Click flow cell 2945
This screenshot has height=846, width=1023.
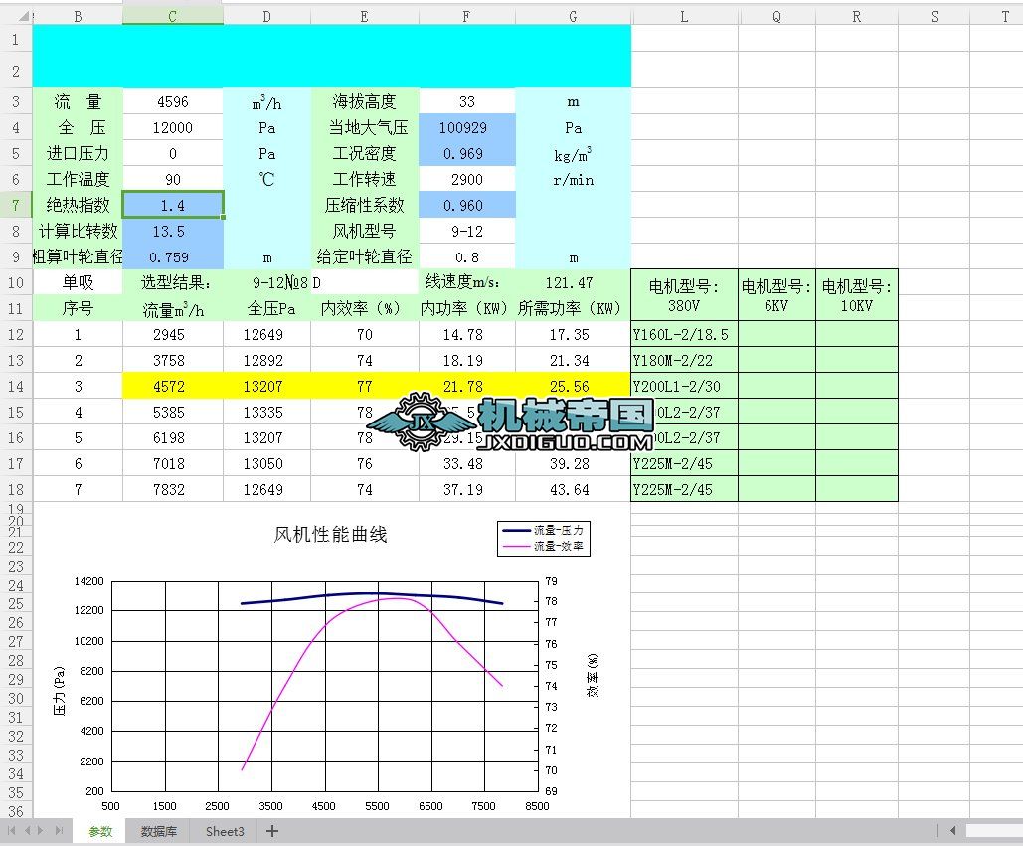(173, 335)
